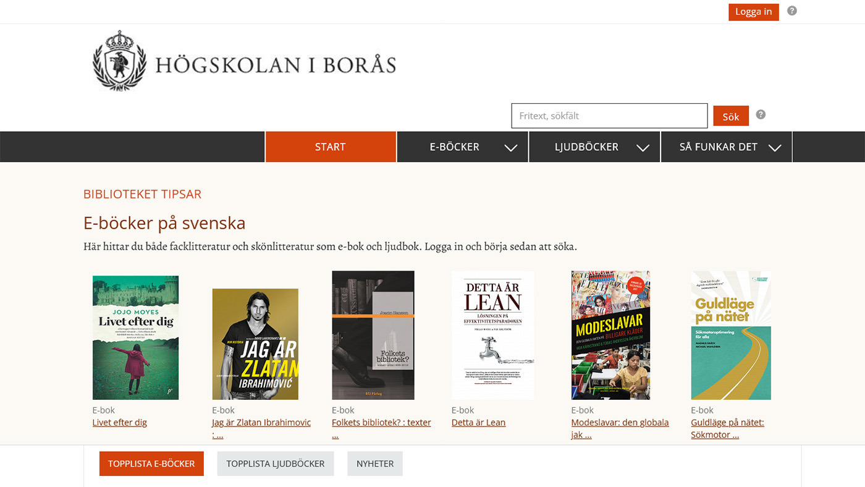Select the Topplista e-böcker tab
Image resolution: width=865 pixels, height=487 pixels.
coord(151,464)
